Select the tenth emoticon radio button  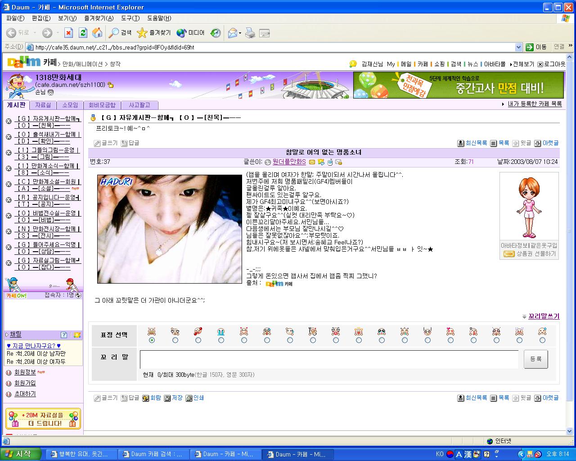click(x=359, y=340)
